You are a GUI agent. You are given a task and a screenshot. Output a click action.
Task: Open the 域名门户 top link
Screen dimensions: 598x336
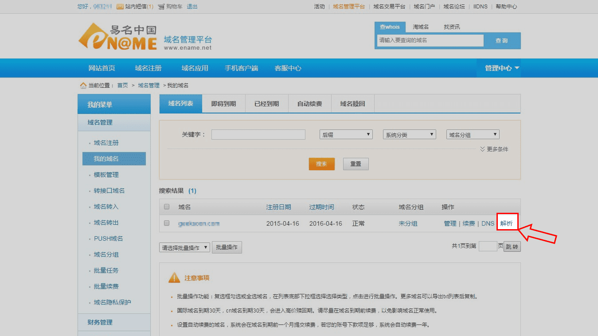click(424, 7)
